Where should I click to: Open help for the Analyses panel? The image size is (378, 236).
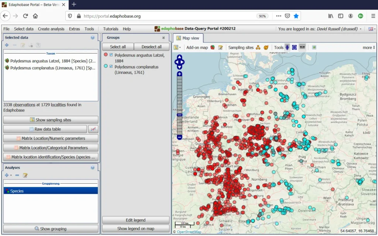click(93, 168)
